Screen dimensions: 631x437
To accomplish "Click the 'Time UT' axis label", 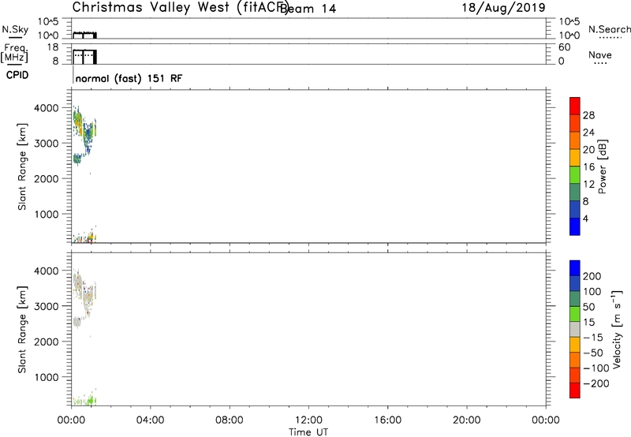I will [x=308, y=431].
